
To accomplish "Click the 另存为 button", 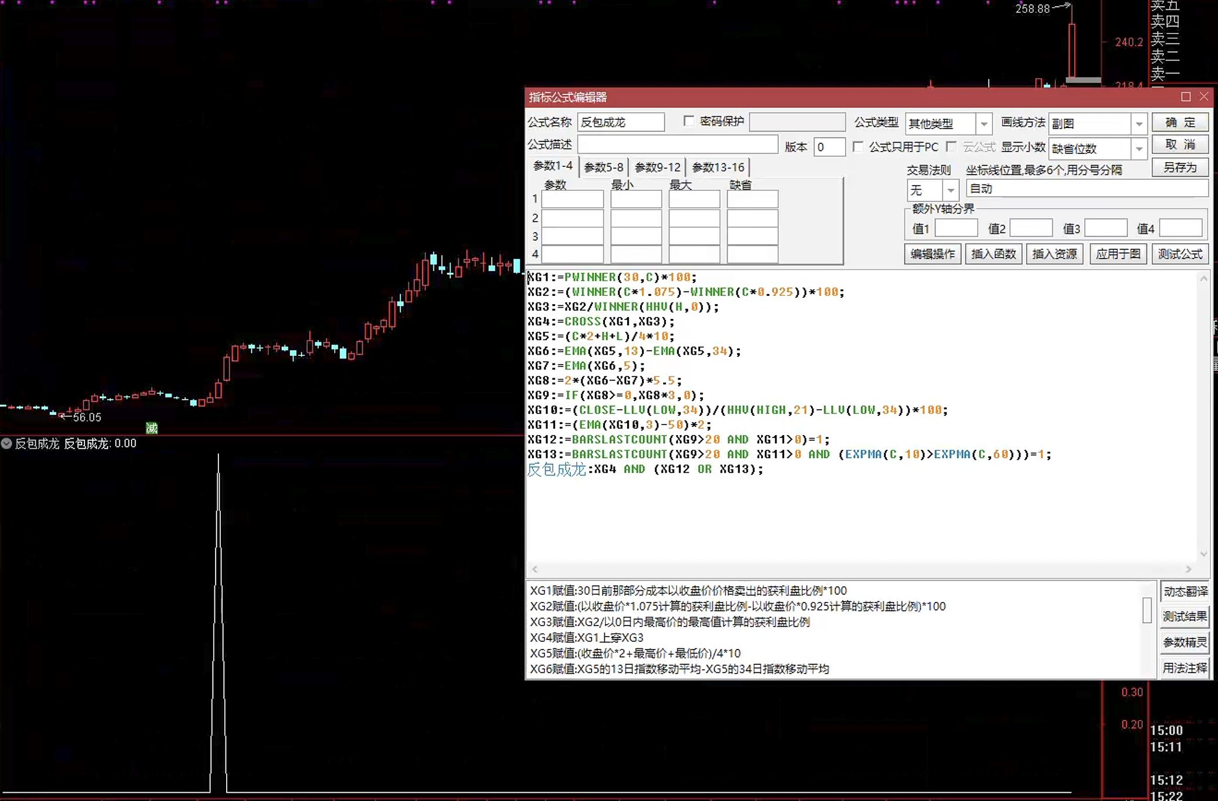I will tap(1180, 167).
